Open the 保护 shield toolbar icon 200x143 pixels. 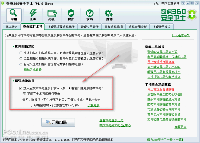[x=71, y=15]
